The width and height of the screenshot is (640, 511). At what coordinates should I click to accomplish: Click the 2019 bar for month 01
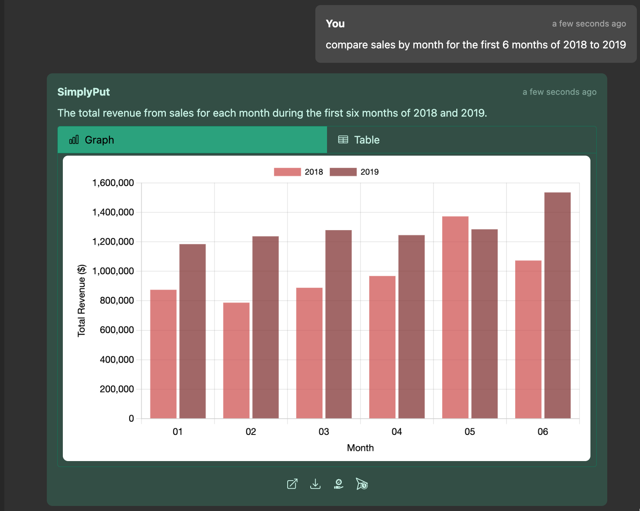tap(192, 331)
